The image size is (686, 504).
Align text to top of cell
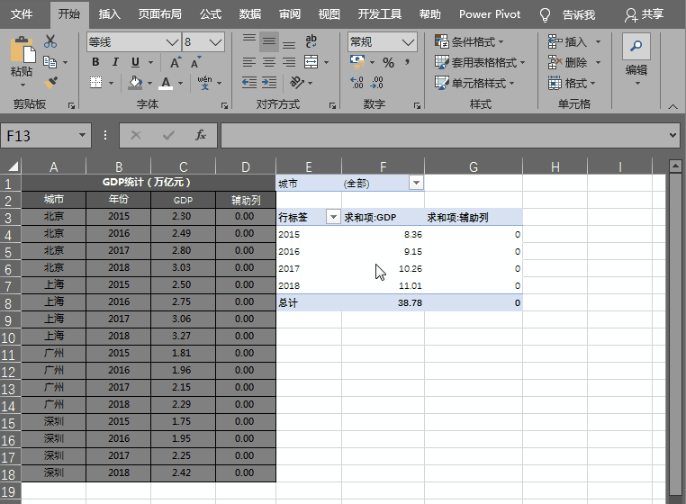249,41
